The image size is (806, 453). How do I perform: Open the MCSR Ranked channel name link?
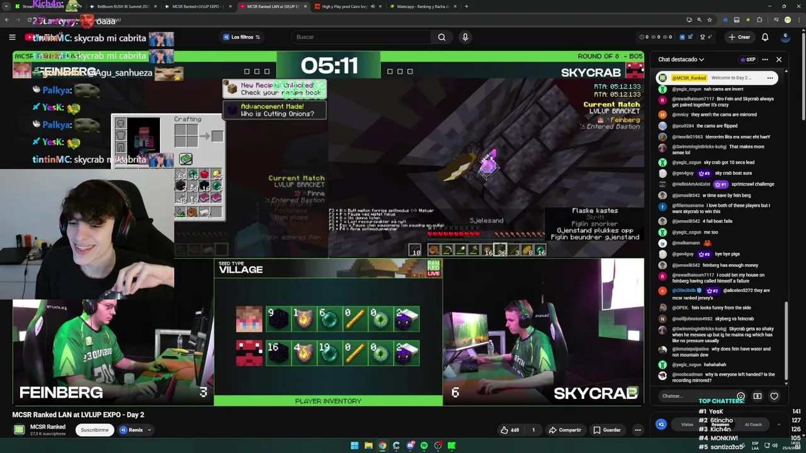tap(47, 427)
